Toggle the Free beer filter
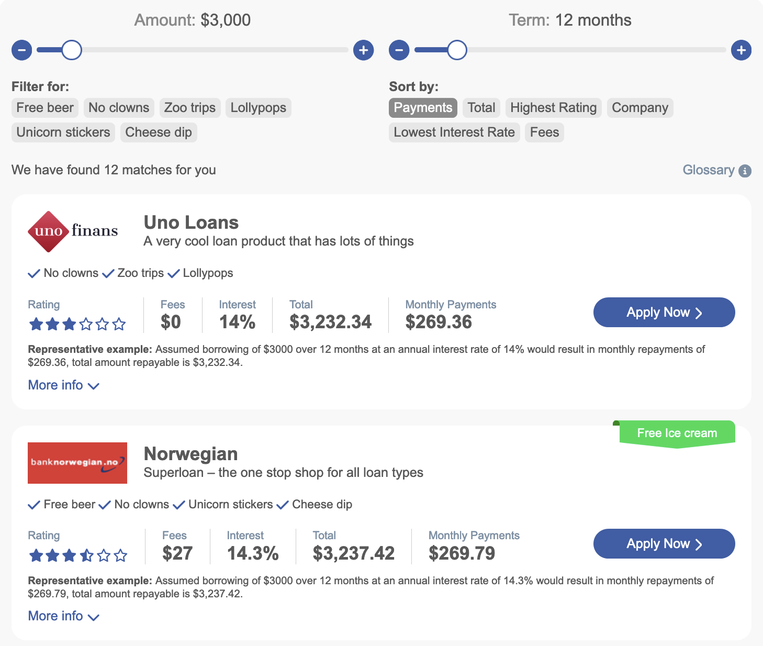The height and width of the screenshot is (646, 763). point(45,108)
